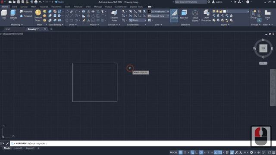Add new drawing tab with plus button
This screenshot has height=155, width=276.
[x=51, y=29]
